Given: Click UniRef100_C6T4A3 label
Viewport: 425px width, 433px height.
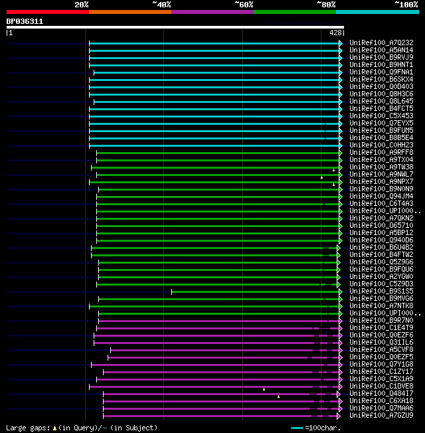Looking at the screenshot, I should click(381, 204).
